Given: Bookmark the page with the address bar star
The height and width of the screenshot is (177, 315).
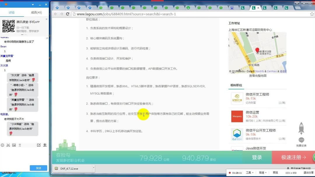Looking at the screenshot, I should [312, 14].
